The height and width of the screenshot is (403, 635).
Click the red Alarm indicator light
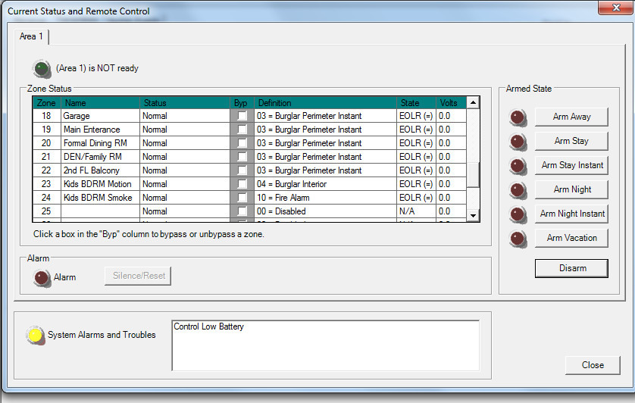pos(42,277)
